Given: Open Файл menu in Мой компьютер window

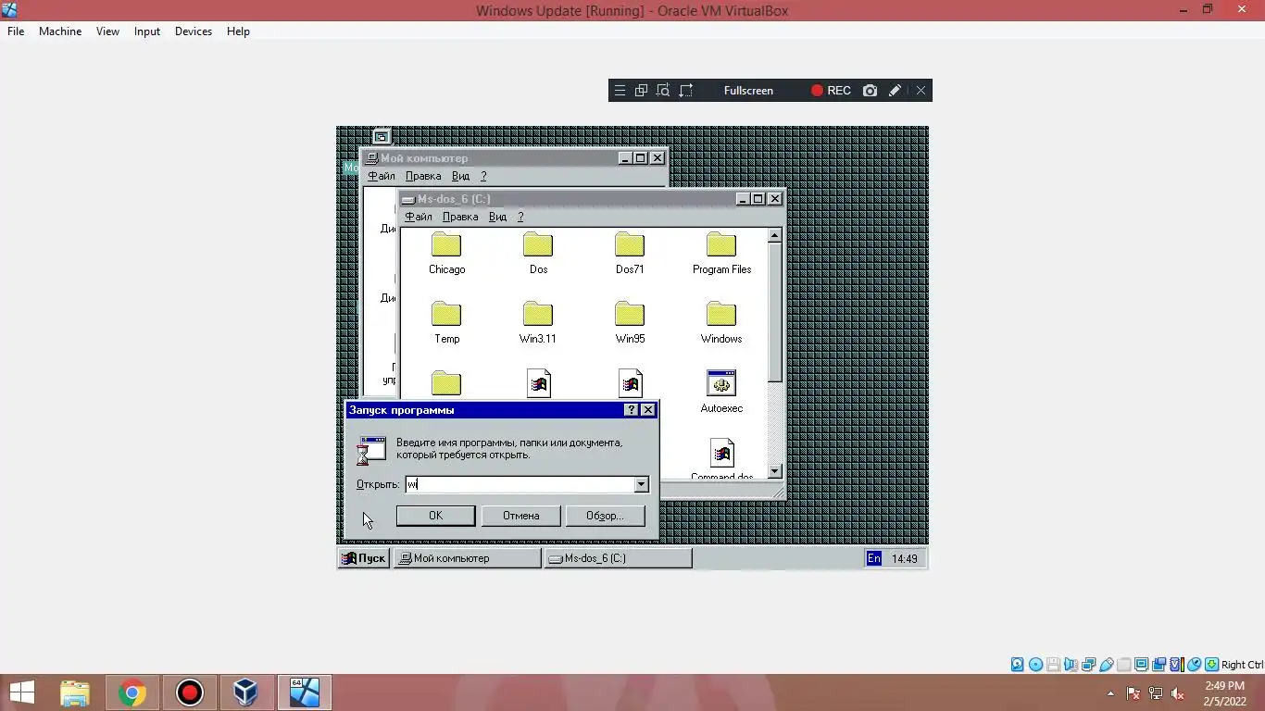Looking at the screenshot, I should (x=382, y=176).
